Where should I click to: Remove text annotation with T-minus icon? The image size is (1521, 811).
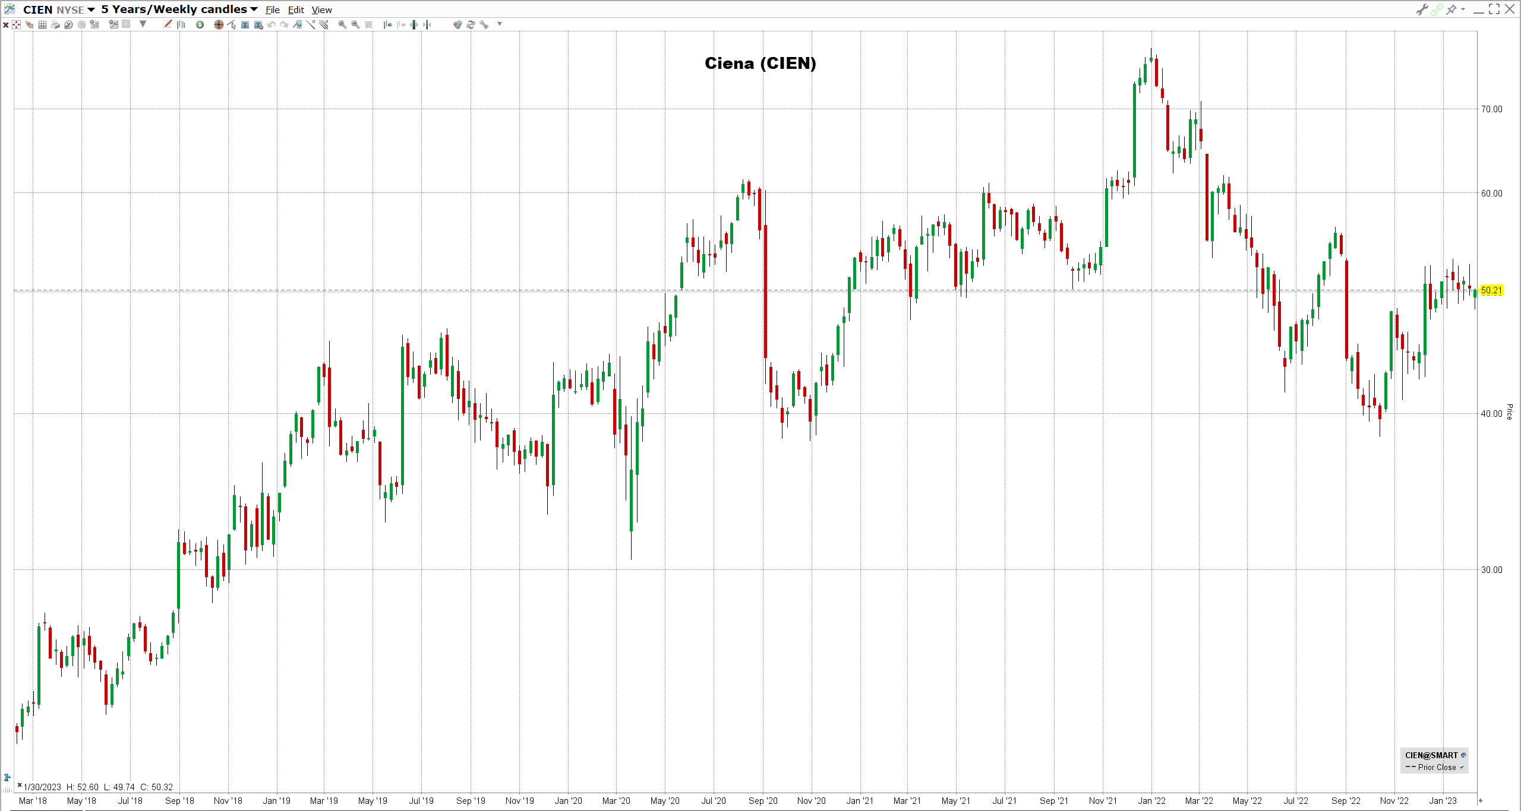[258, 24]
